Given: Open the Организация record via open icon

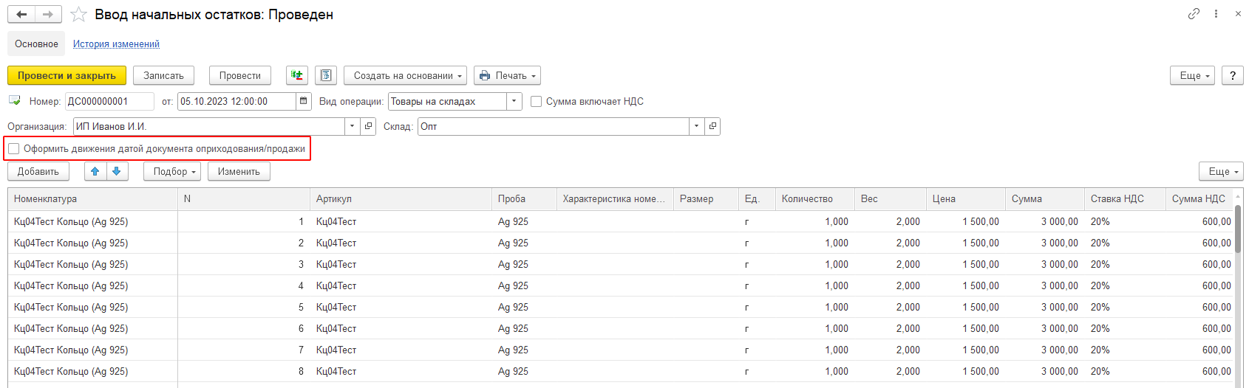Looking at the screenshot, I should (369, 126).
